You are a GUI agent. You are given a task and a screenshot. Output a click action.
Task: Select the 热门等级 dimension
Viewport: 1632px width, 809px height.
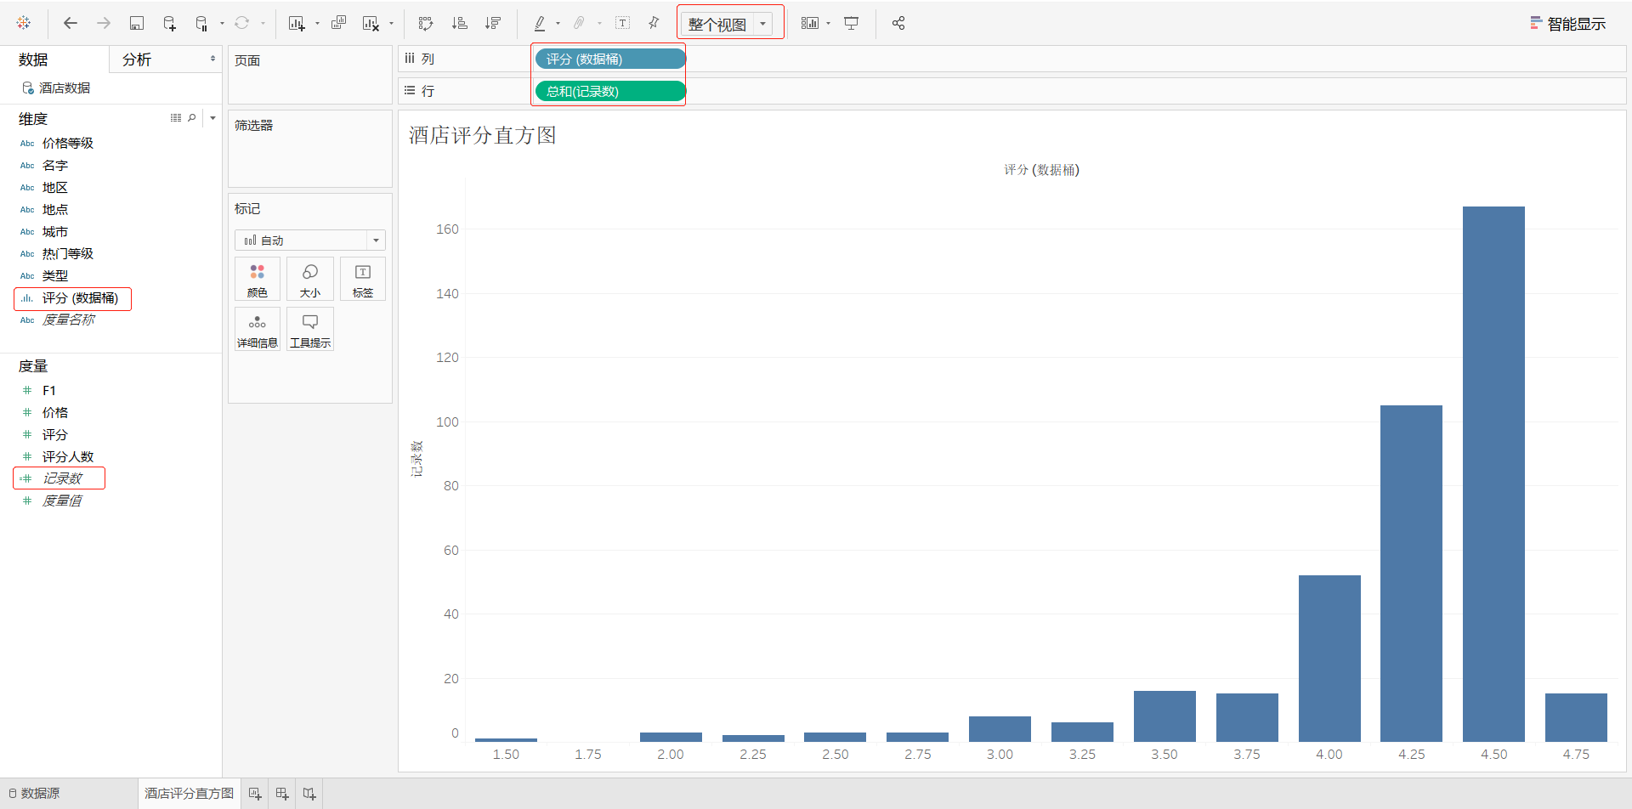(68, 253)
